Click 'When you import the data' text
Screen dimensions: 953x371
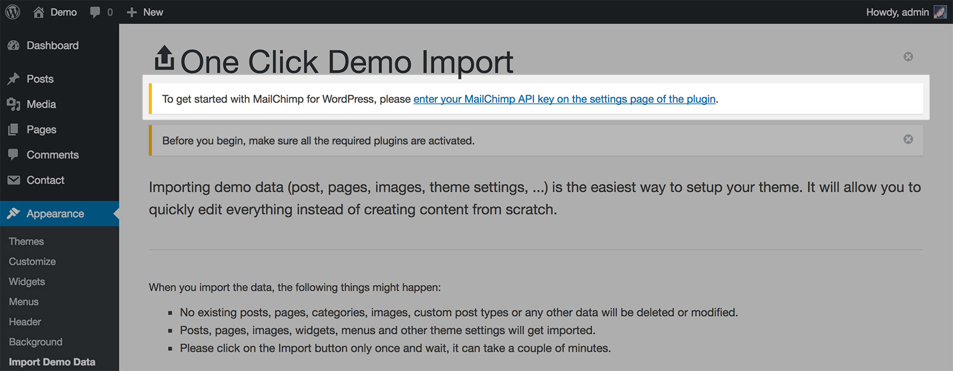(x=295, y=287)
